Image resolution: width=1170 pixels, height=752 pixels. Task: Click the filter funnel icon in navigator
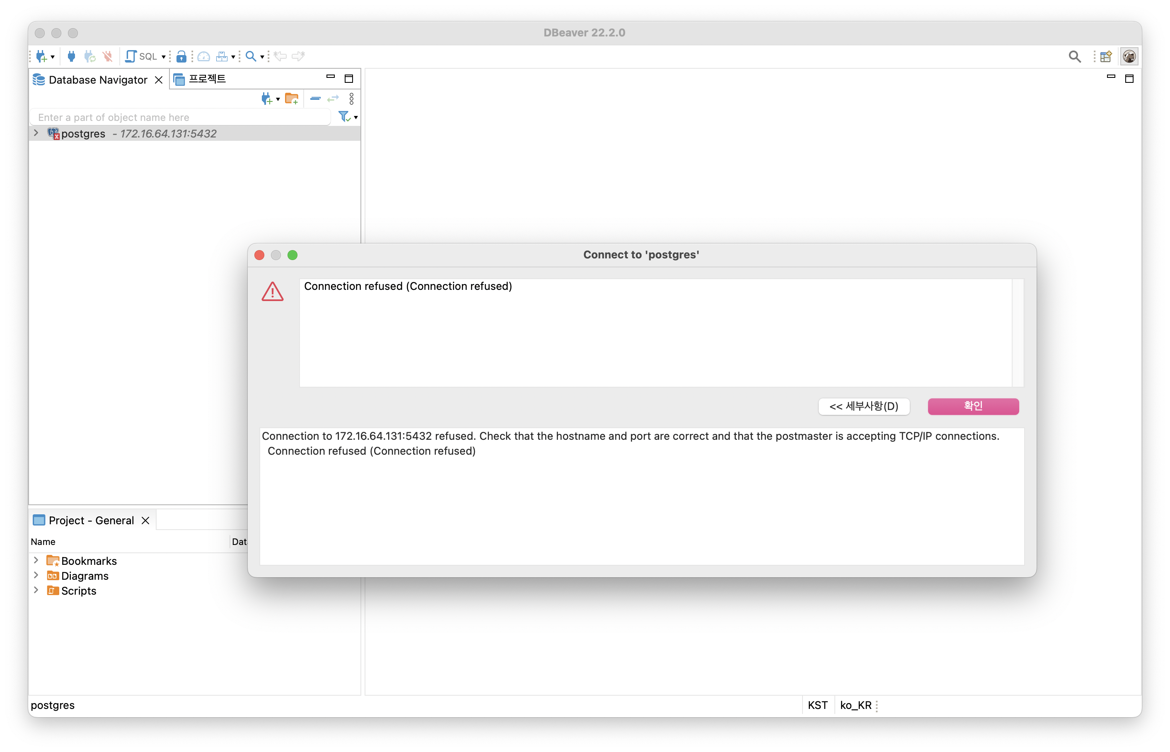344,117
